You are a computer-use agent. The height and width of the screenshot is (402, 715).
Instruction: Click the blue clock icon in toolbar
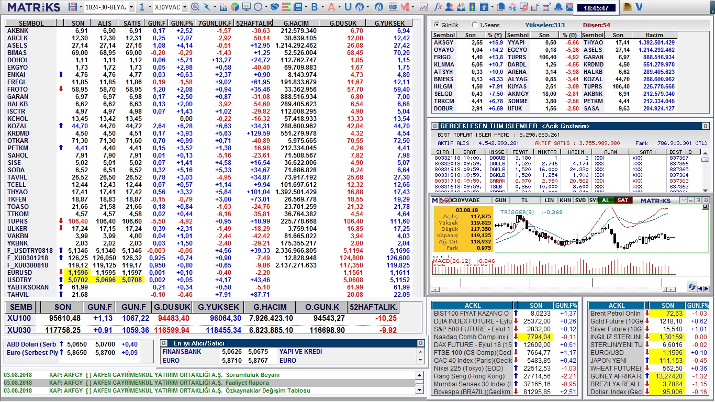258,7
